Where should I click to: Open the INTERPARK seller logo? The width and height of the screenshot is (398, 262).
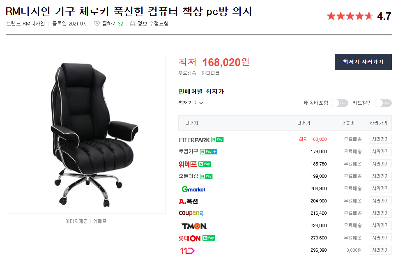point(194,140)
